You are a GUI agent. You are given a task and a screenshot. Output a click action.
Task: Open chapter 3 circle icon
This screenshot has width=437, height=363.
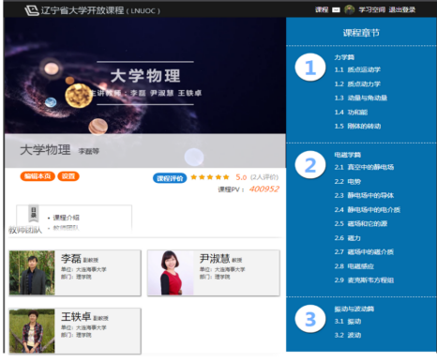[x=310, y=319]
